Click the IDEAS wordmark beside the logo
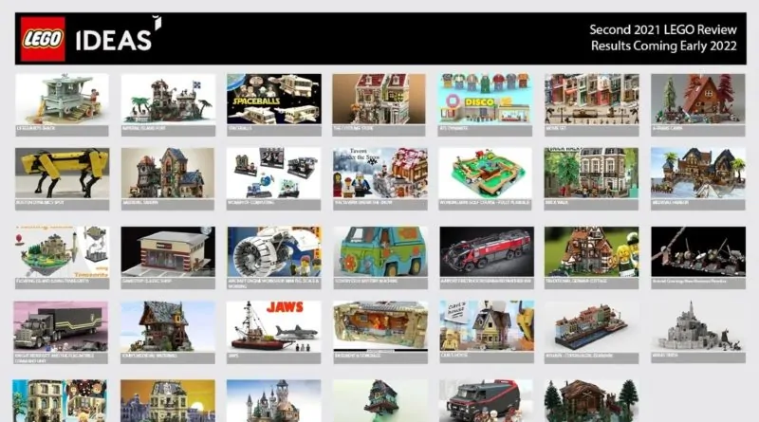 tap(114, 39)
